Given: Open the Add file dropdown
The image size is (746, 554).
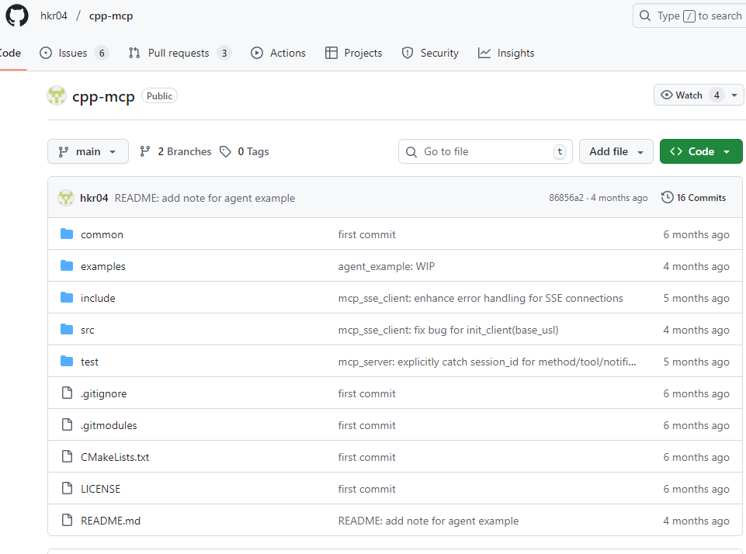Looking at the screenshot, I should coord(616,151).
